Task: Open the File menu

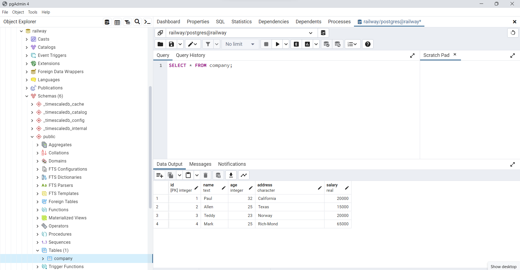Action: click(x=5, y=12)
